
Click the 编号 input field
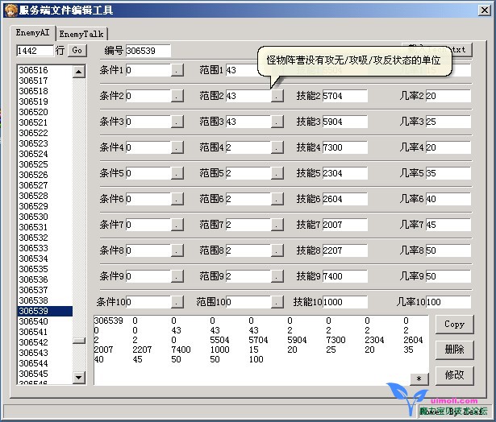[x=148, y=51]
